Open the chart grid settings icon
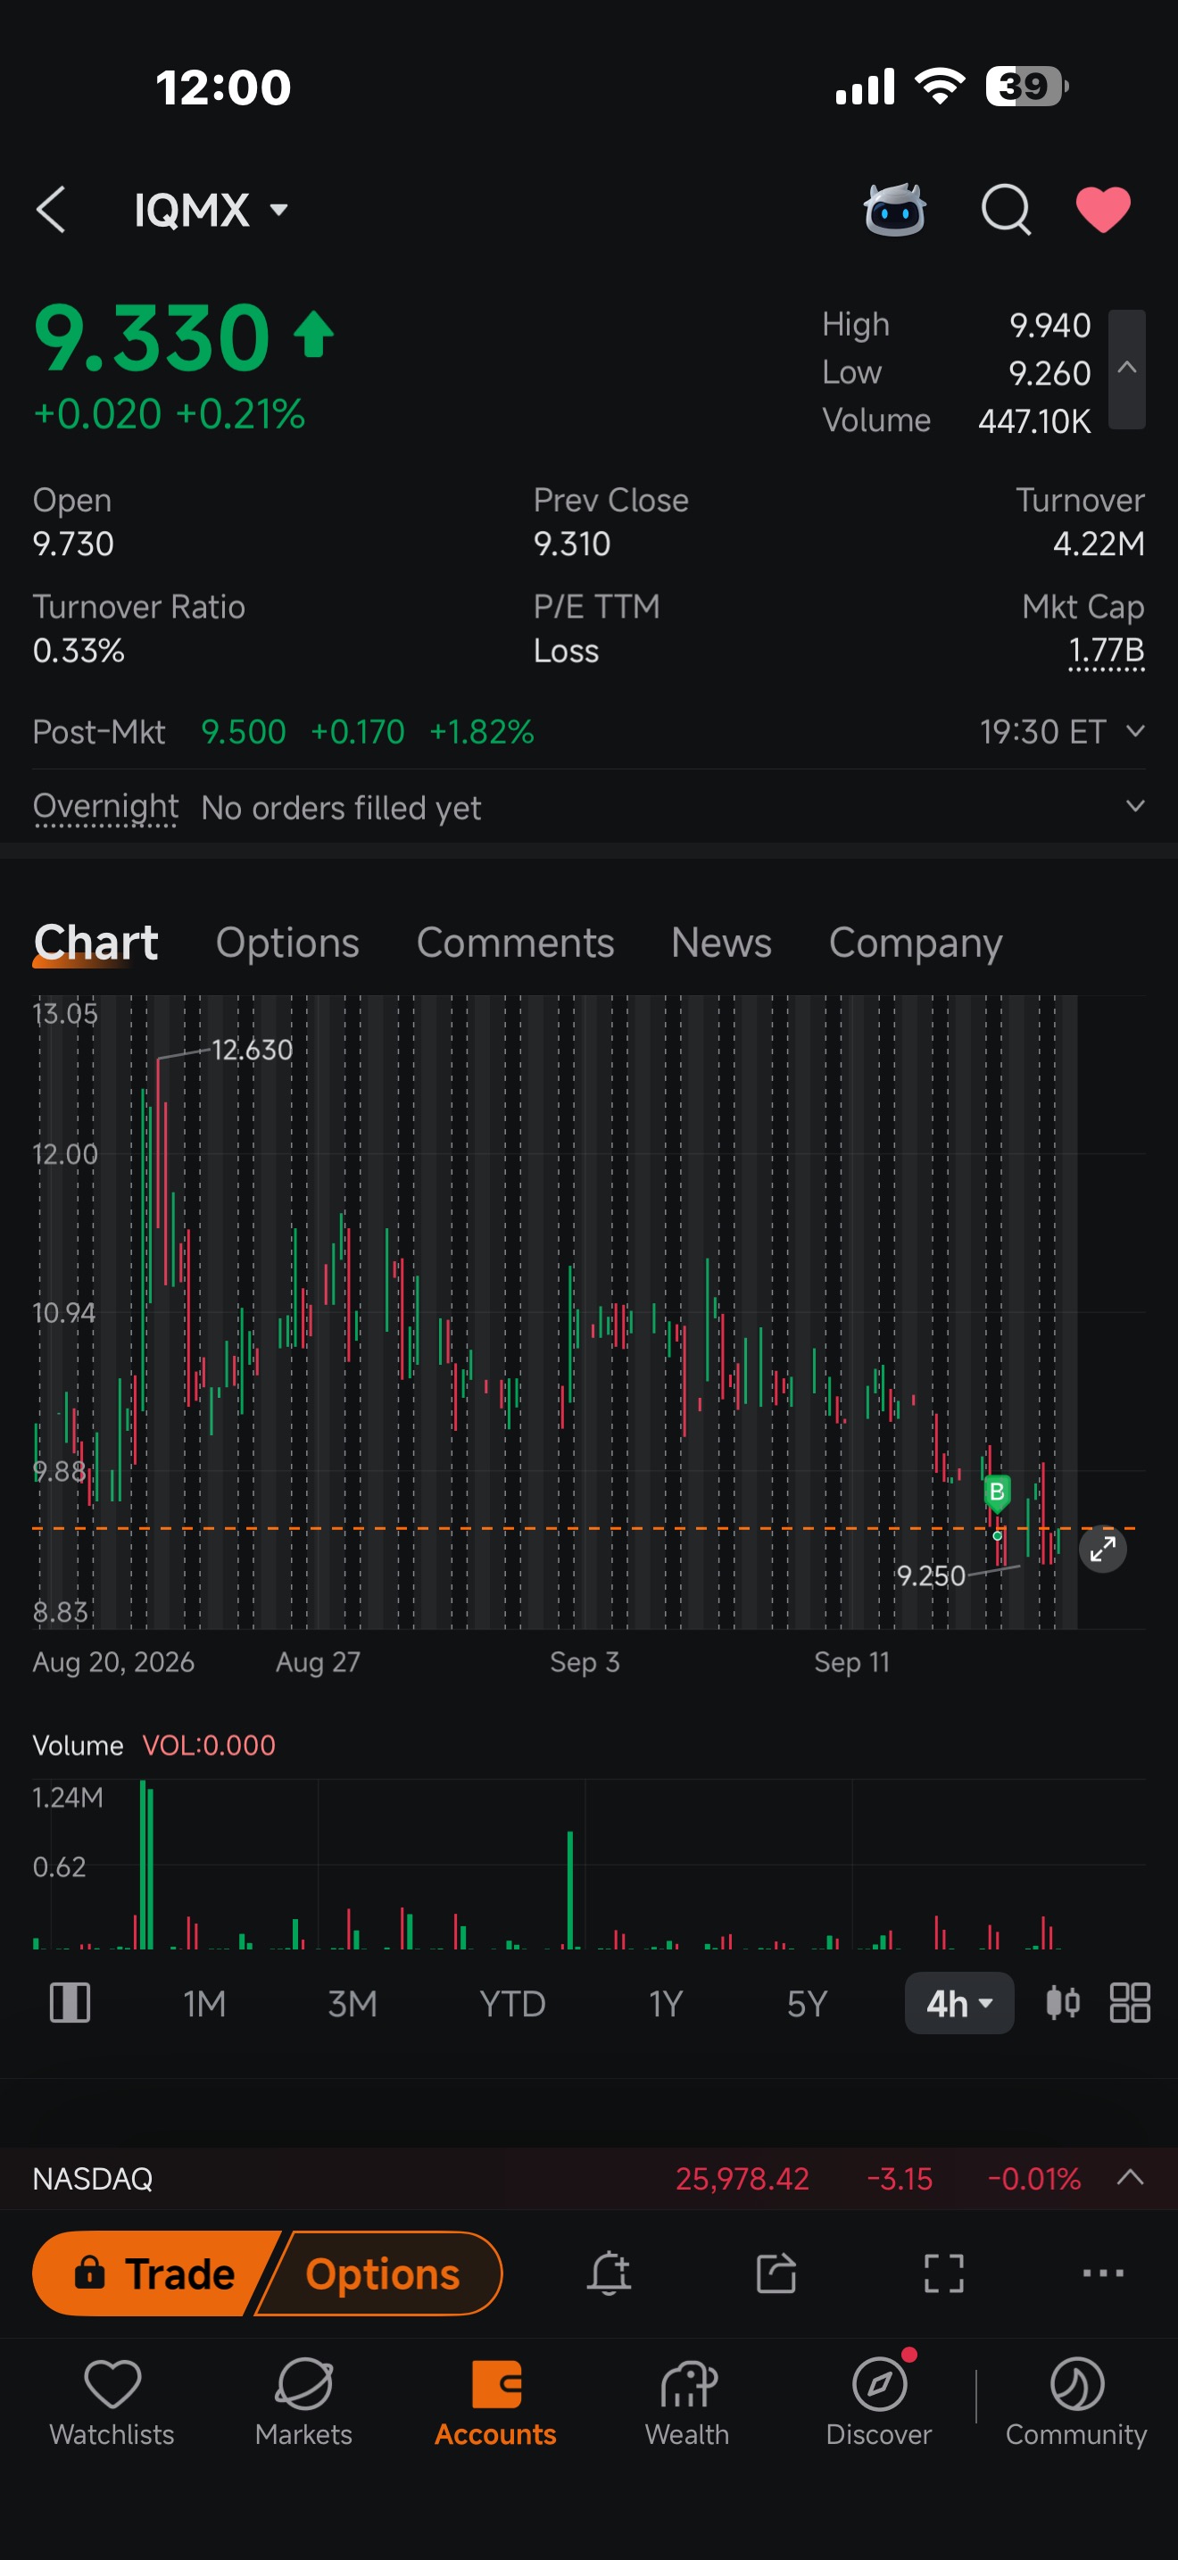 pos(1129,2002)
